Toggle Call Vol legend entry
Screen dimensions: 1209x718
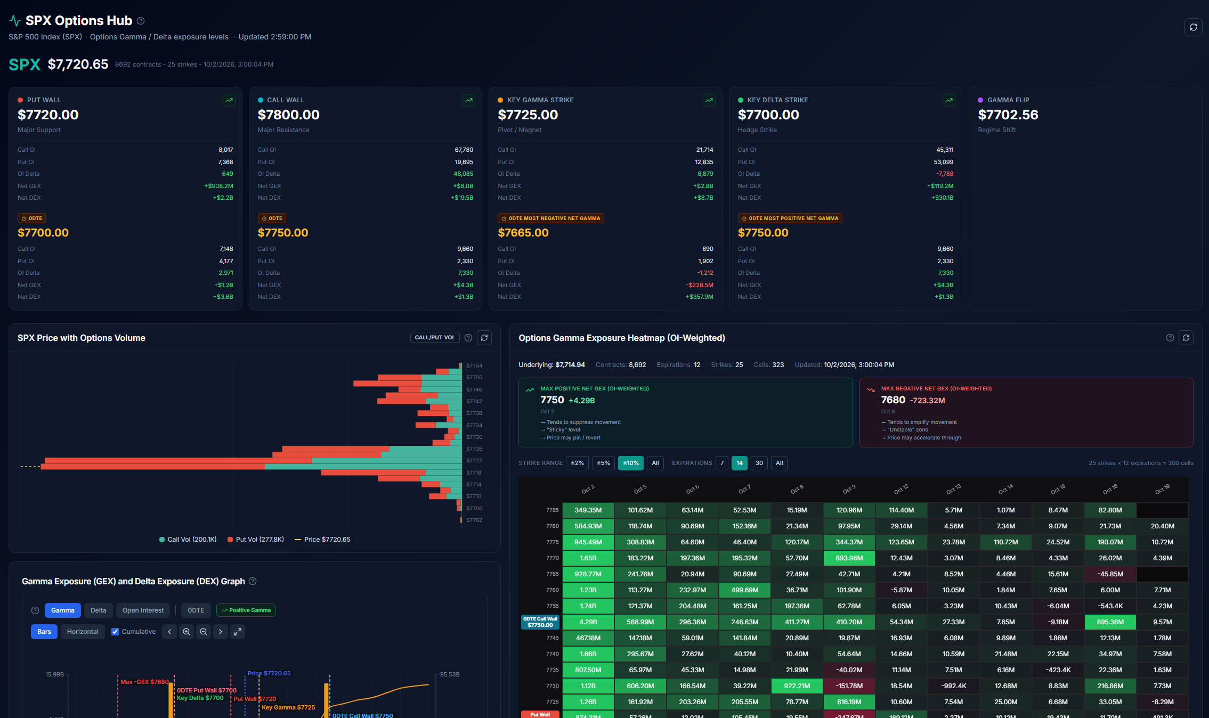click(188, 540)
